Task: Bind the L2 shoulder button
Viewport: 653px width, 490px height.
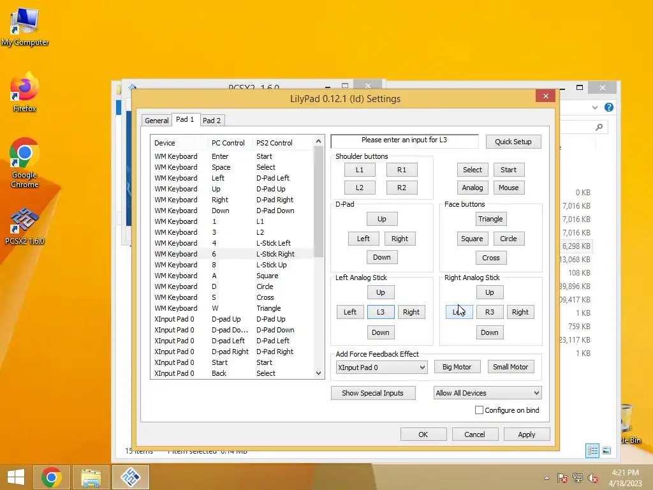Action: 360,188
